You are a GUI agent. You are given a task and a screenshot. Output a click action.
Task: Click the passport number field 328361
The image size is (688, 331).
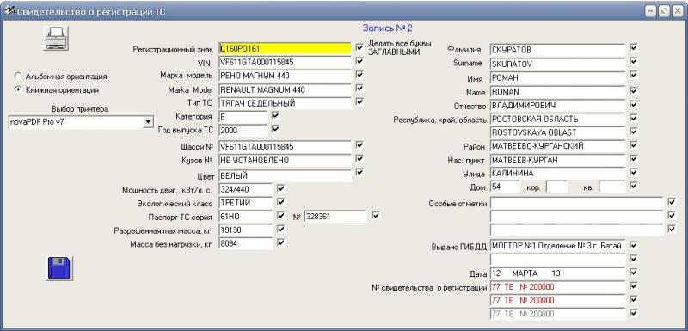pyautogui.click(x=335, y=217)
